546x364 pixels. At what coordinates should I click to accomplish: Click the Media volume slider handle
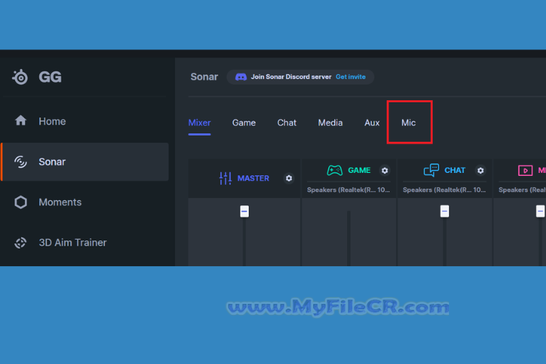(x=540, y=211)
